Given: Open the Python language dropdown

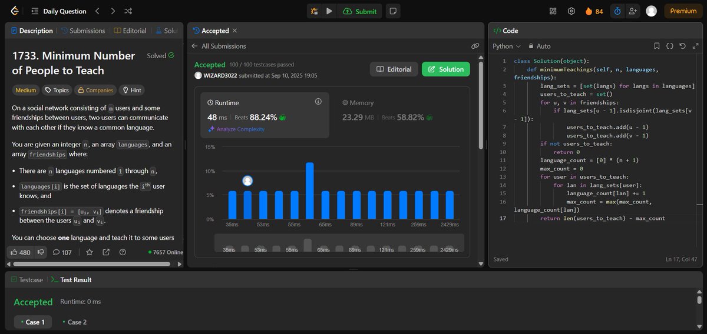Looking at the screenshot, I should click(x=507, y=46).
